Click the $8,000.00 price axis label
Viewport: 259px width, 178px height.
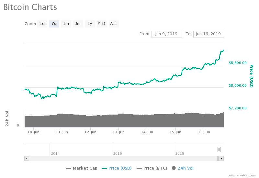tap(238, 85)
